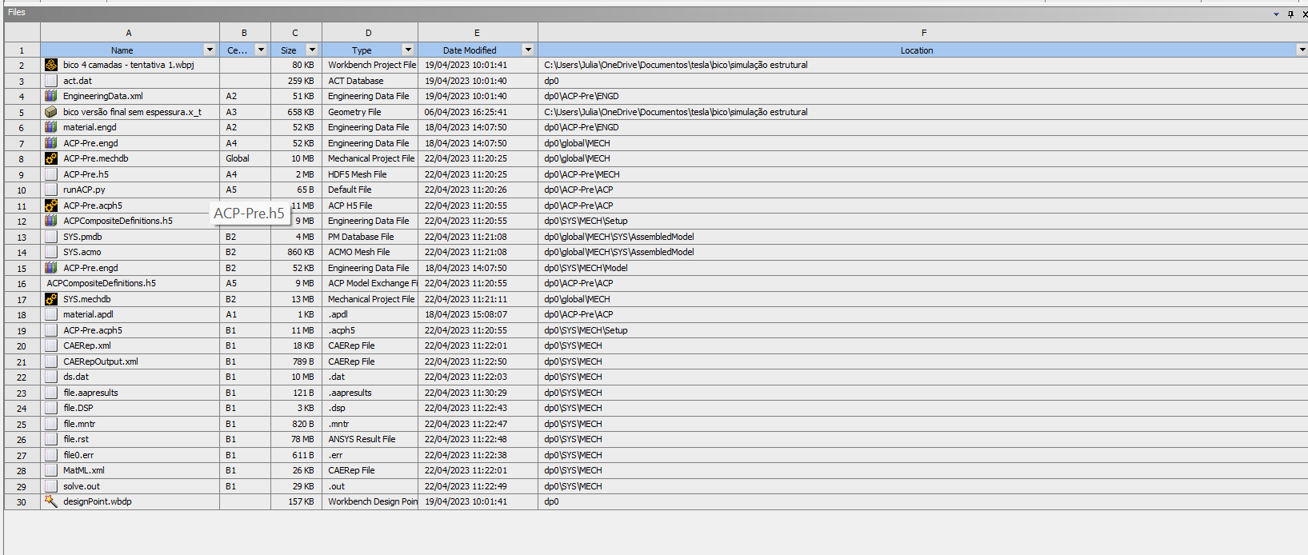Screen dimensions: 1308x555
Task: Open the Location column filter dropdown
Action: [x=1302, y=50]
